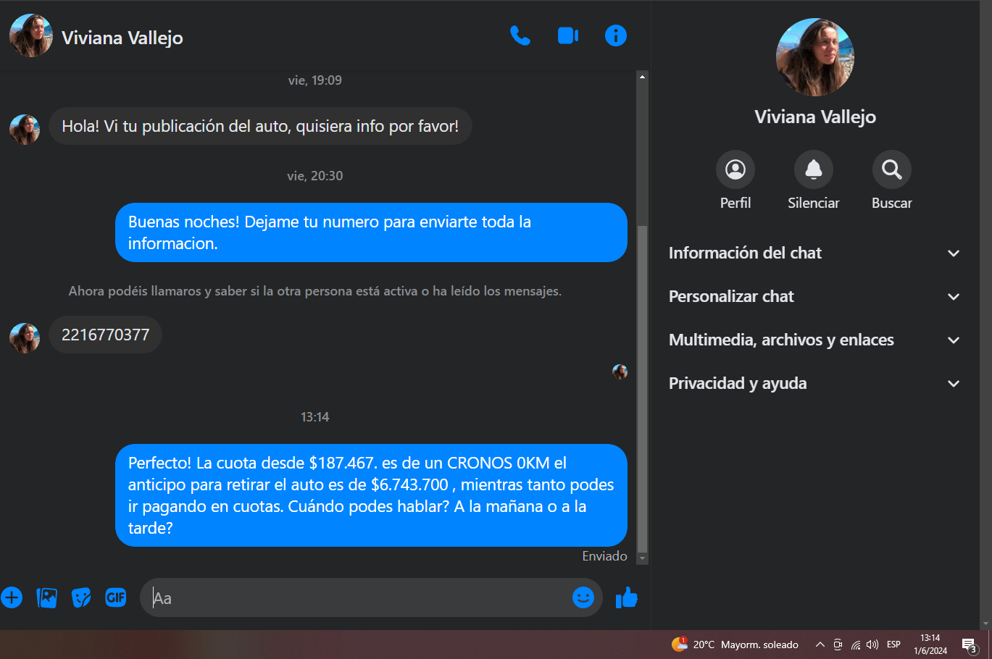The image size is (992, 659).
Task: Open Viviana's Perfil button
Action: pos(735,180)
